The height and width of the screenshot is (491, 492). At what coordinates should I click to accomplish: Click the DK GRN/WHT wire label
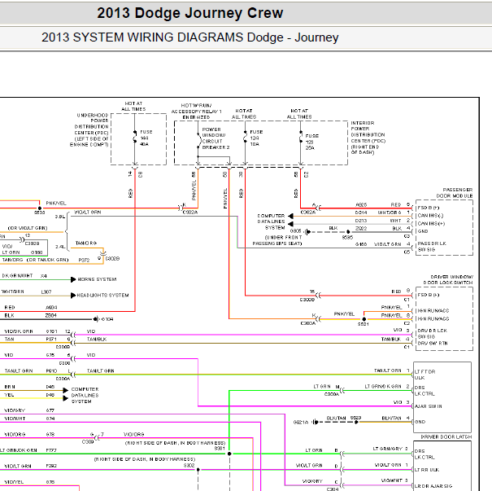pyautogui.click(x=17, y=275)
